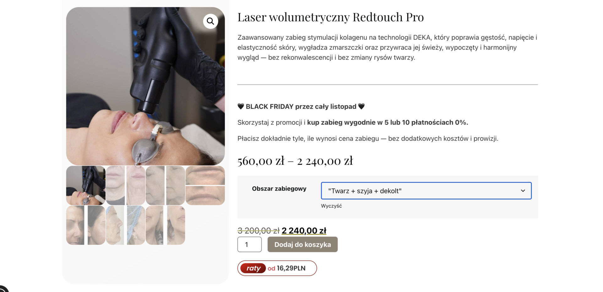Click the black heart before BLACK FRIDAY

[241, 106]
